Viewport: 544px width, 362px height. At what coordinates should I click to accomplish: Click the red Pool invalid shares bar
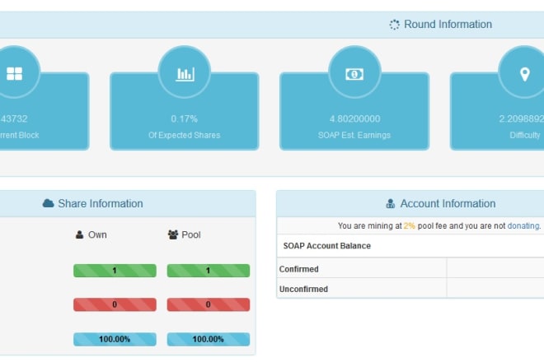click(209, 304)
